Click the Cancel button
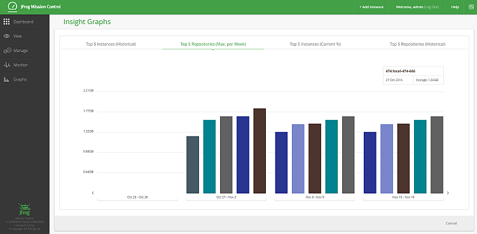 point(451,223)
